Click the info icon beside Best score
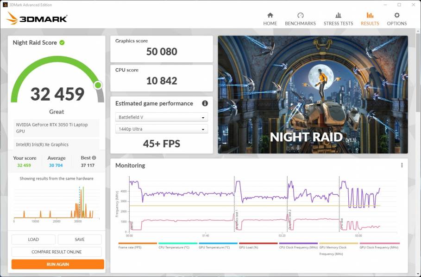The height and width of the screenshot is (277, 421). click(94, 157)
